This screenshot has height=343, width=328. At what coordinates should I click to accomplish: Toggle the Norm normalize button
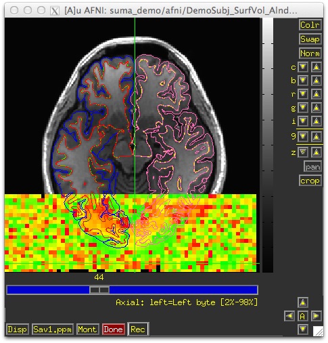point(310,53)
